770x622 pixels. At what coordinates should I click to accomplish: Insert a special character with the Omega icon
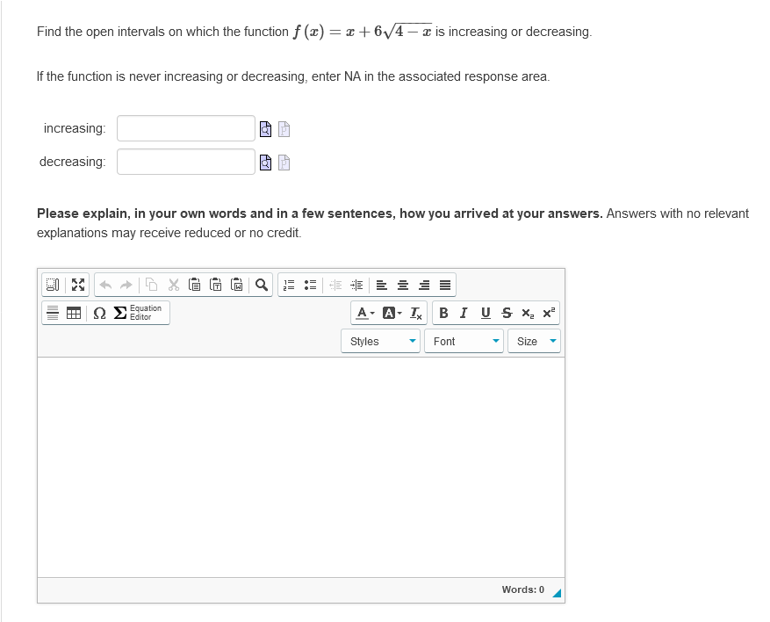click(x=99, y=312)
